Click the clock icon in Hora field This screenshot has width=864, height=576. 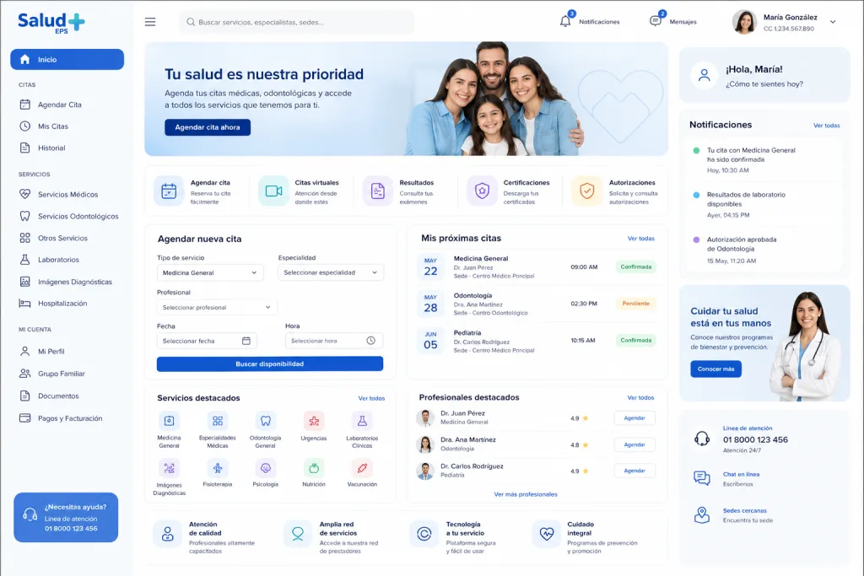coord(371,341)
